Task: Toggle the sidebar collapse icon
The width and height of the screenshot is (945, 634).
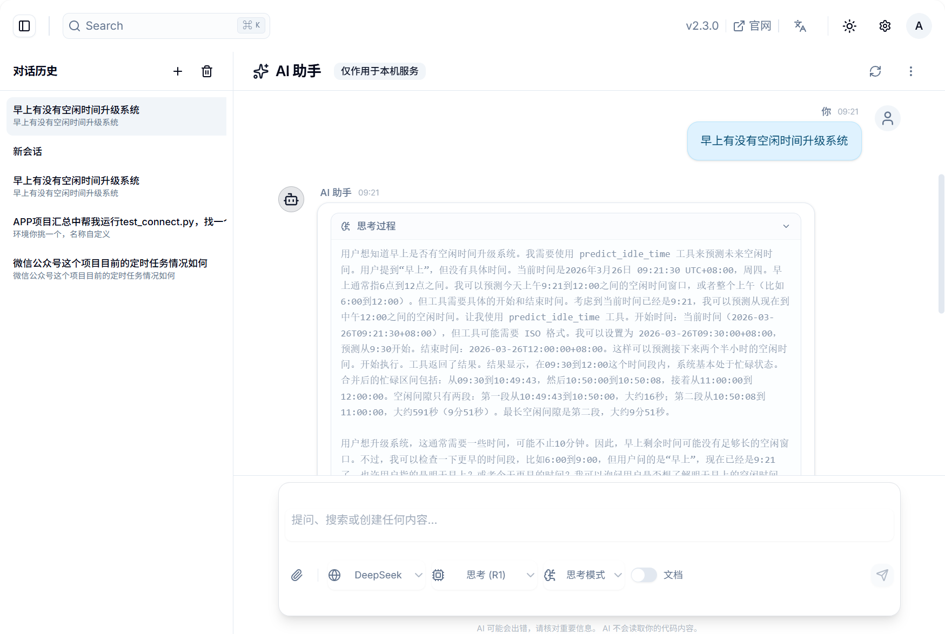Action: click(24, 26)
